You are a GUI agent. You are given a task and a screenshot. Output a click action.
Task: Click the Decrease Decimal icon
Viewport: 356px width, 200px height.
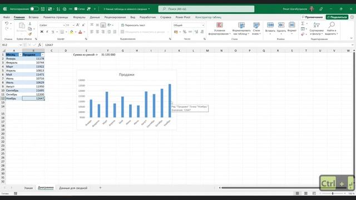pos(202,32)
